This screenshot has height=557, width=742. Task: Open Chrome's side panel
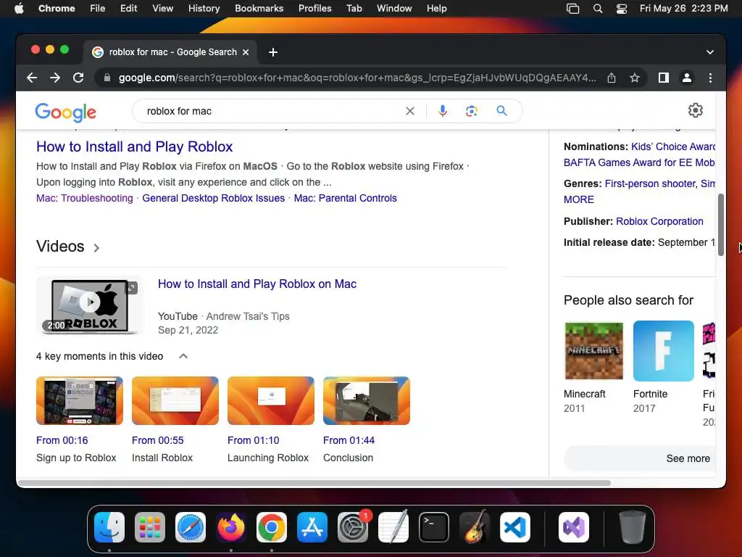pyautogui.click(x=664, y=78)
